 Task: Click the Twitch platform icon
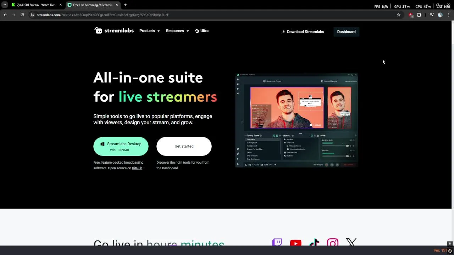pos(277,243)
